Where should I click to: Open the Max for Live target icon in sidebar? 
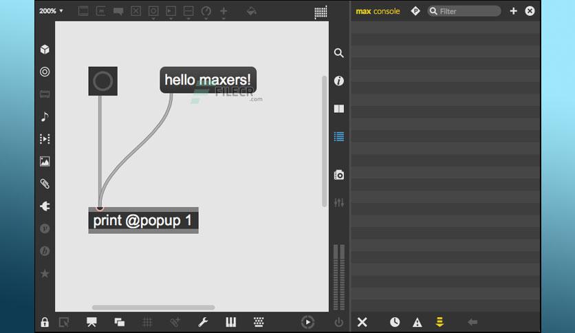tap(45, 72)
